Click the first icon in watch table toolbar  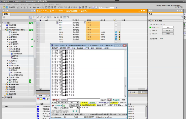38,17
